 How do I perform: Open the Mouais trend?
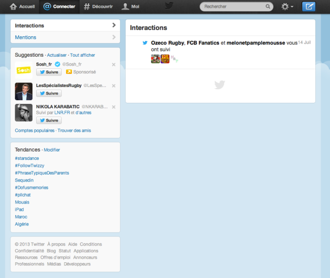[x=22, y=202]
